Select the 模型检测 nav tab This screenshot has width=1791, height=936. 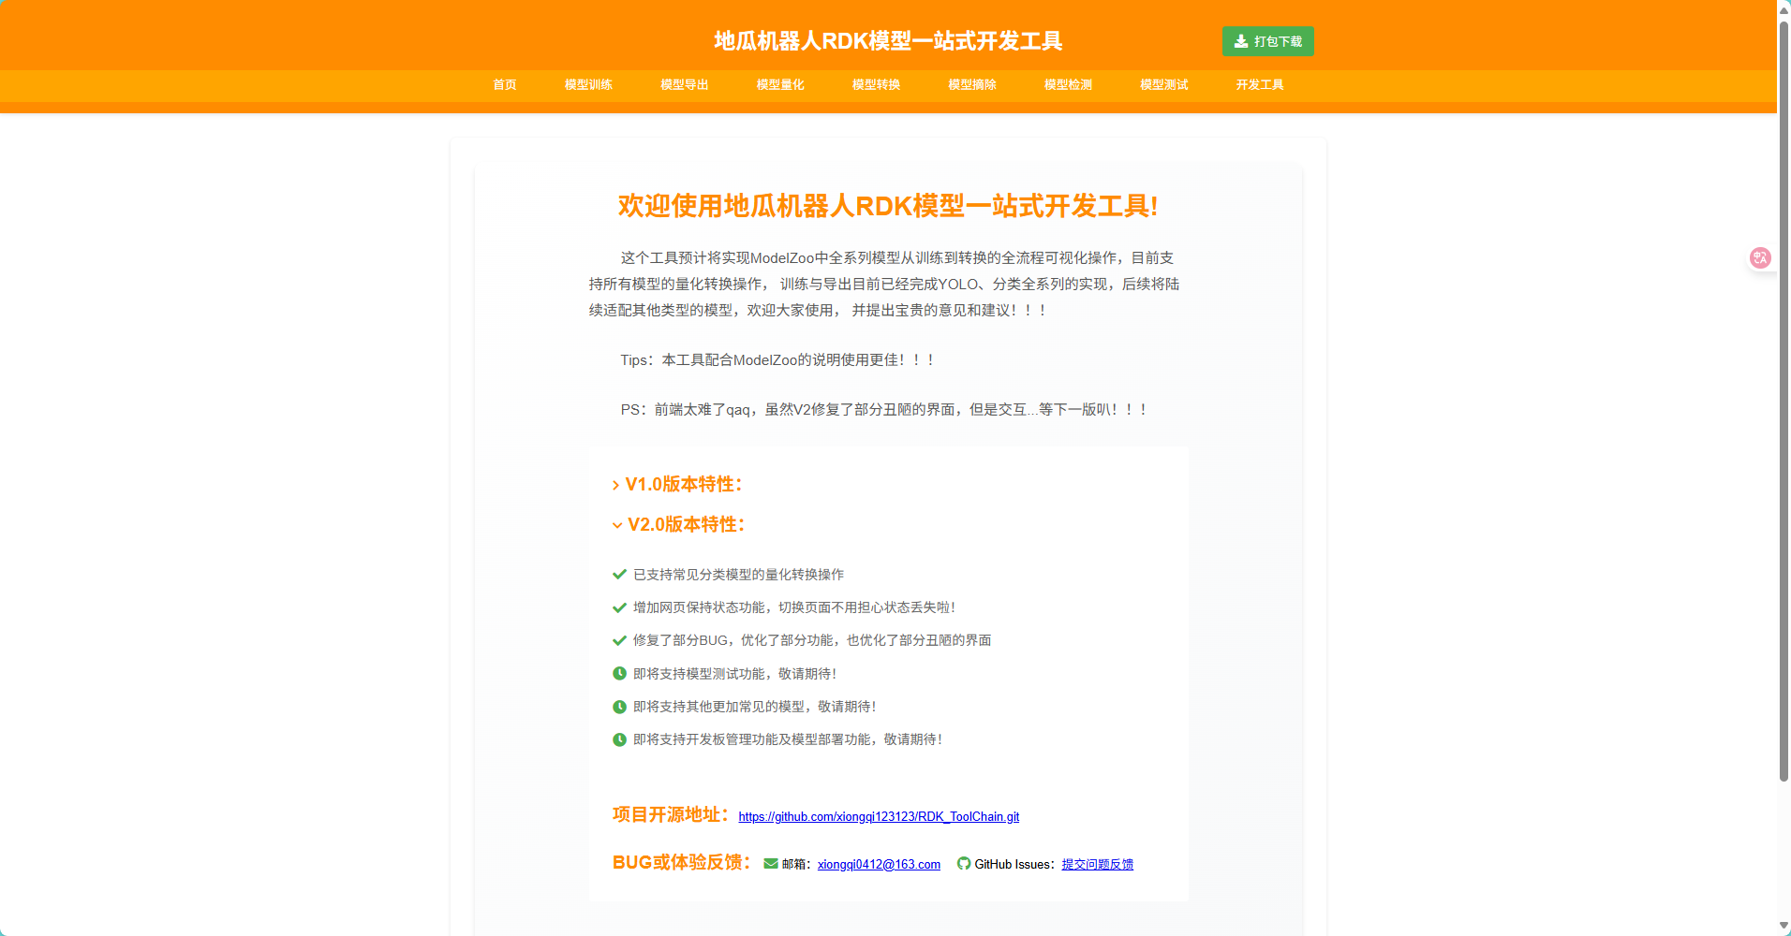1068,85
